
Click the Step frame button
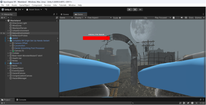tap(140, 10)
